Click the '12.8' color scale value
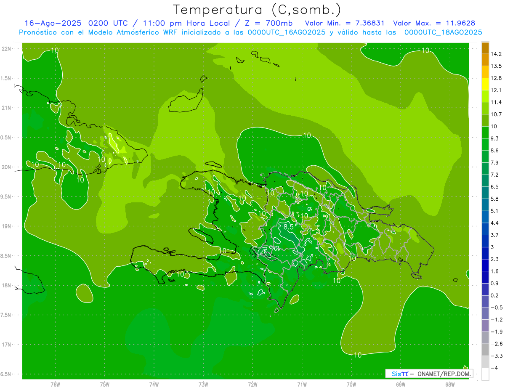 496,78
